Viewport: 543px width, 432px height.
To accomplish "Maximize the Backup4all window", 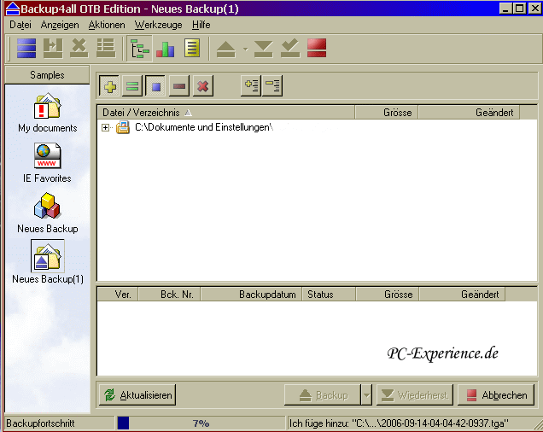I will coord(520,9).
